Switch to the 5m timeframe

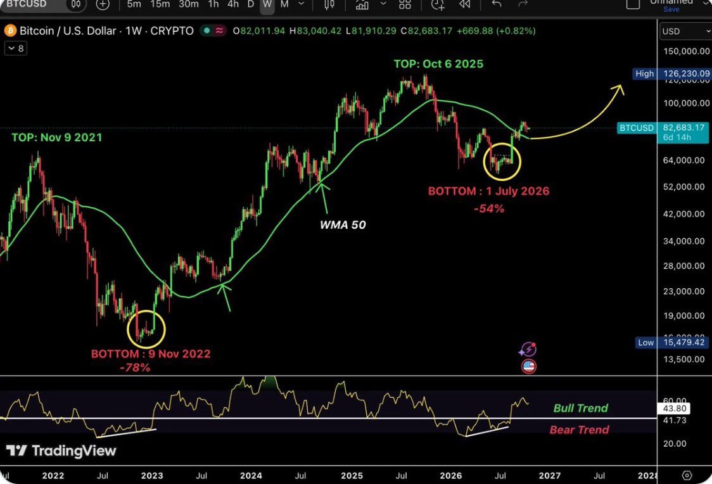pos(134,4)
